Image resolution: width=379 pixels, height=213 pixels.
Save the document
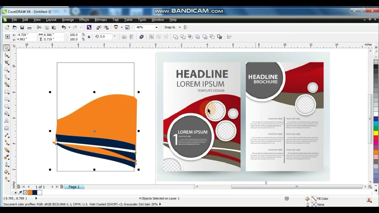[22, 27]
